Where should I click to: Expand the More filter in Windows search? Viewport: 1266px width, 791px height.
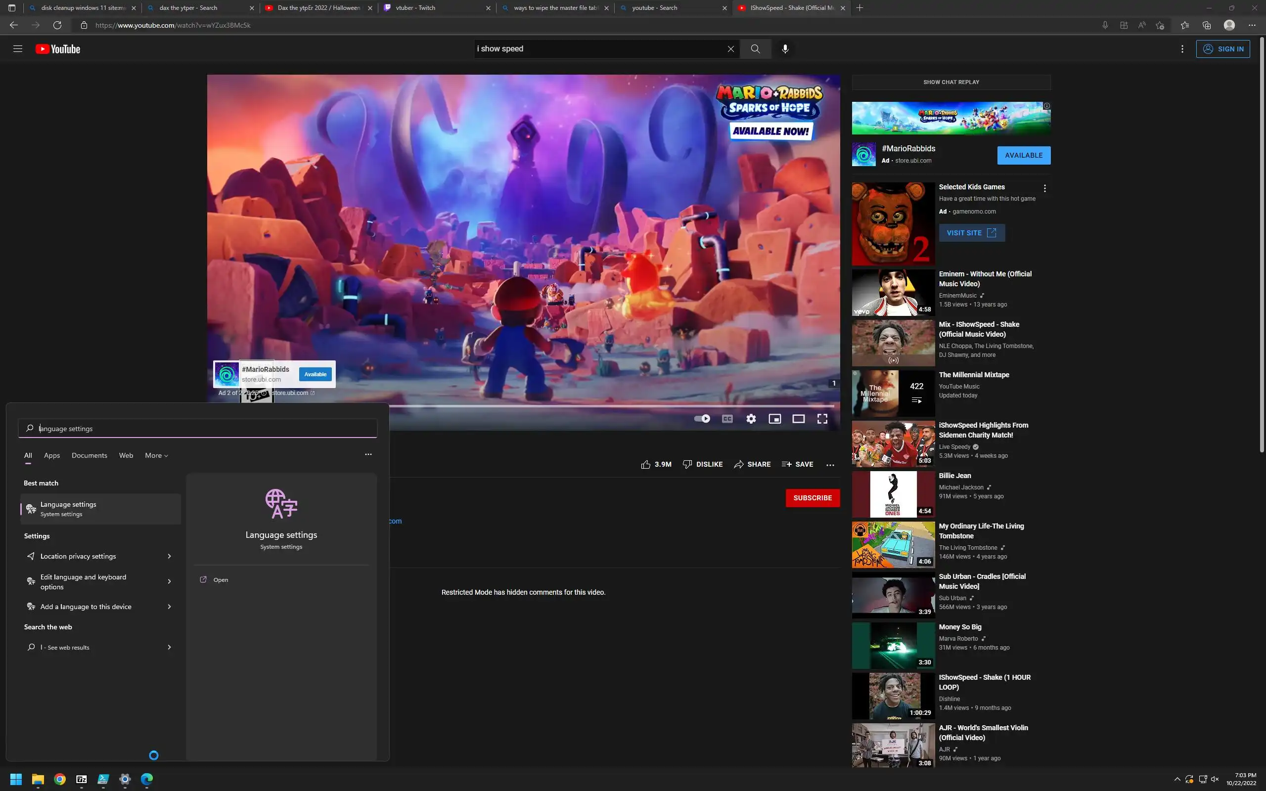(x=156, y=455)
